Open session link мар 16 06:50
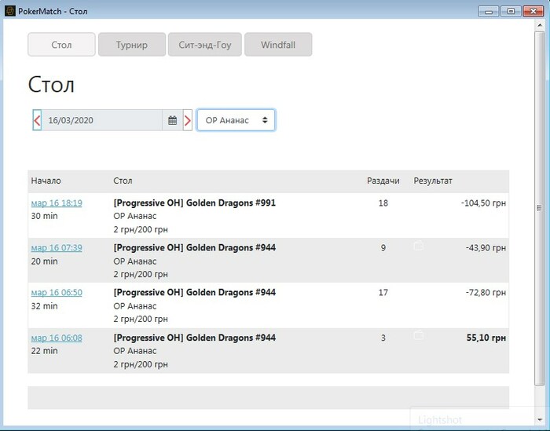Viewport: 550px width, 431px height. tap(57, 293)
